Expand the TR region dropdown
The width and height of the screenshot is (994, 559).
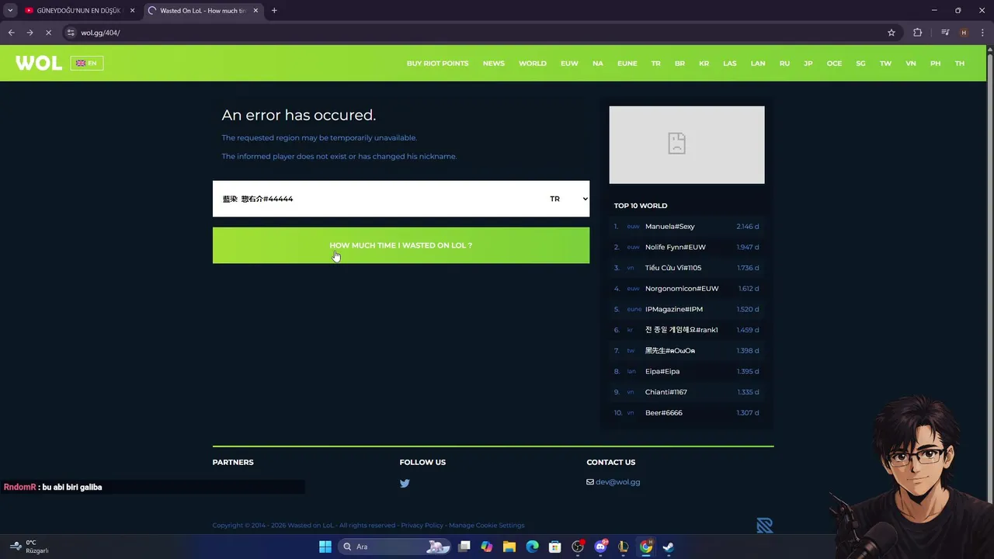(x=568, y=199)
